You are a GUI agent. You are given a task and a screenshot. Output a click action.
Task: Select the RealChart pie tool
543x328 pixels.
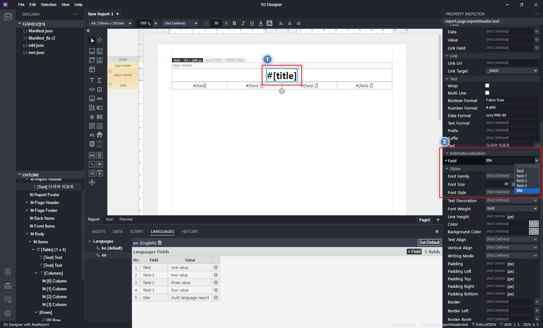pos(100,135)
